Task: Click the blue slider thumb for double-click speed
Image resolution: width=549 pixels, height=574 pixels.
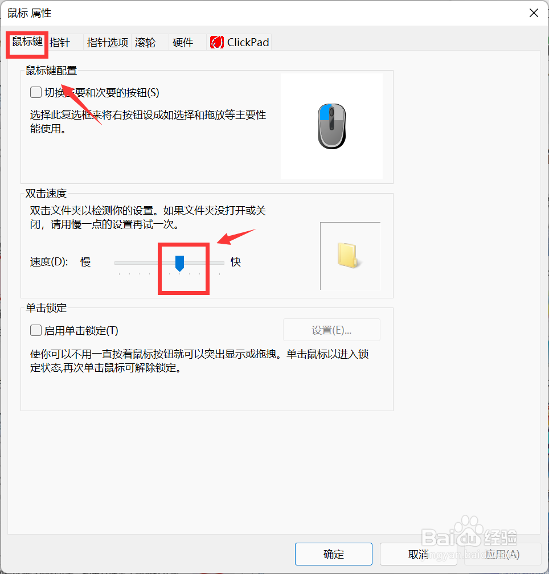Action: click(179, 263)
